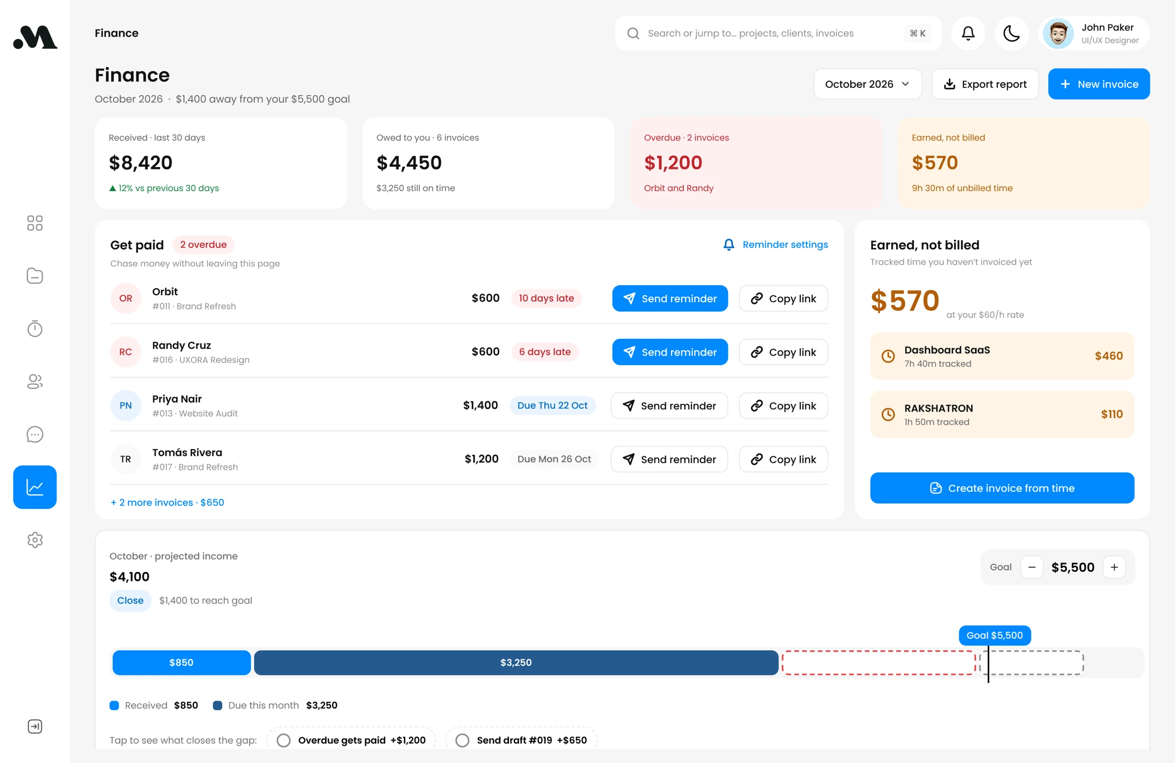Increase the goal with the plus button
The width and height of the screenshot is (1175, 763).
click(1114, 567)
